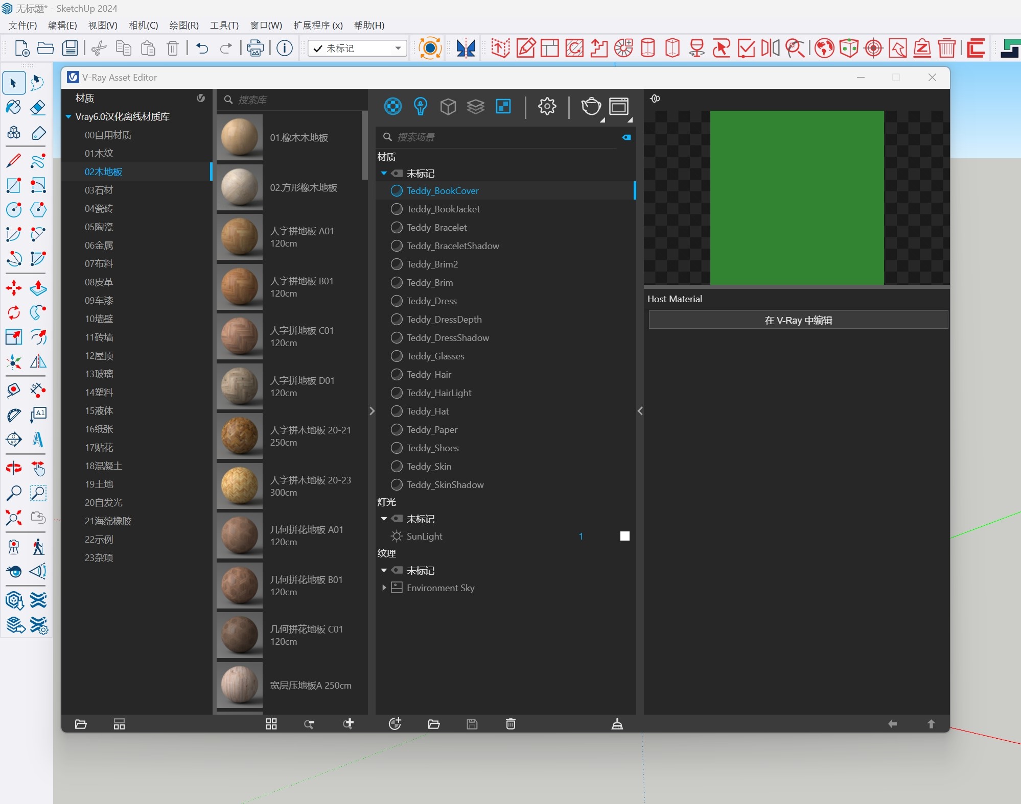Open the 文件(F) menu
This screenshot has height=804, width=1021.
pos(23,26)
